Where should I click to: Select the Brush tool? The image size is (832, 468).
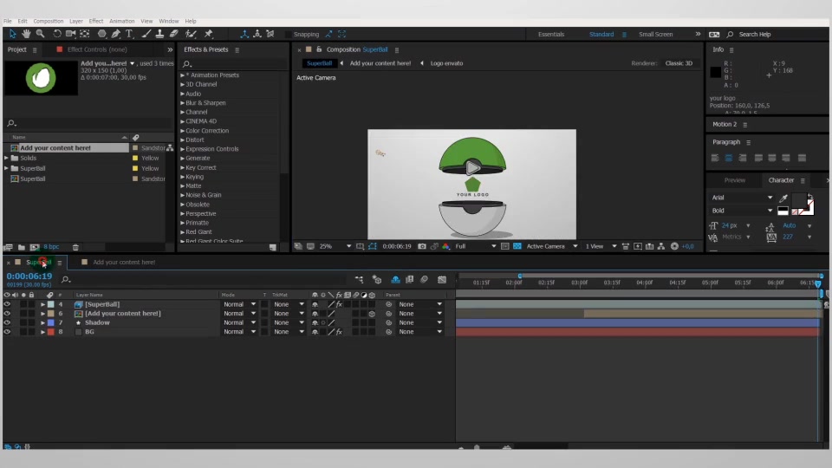(146, 34)
